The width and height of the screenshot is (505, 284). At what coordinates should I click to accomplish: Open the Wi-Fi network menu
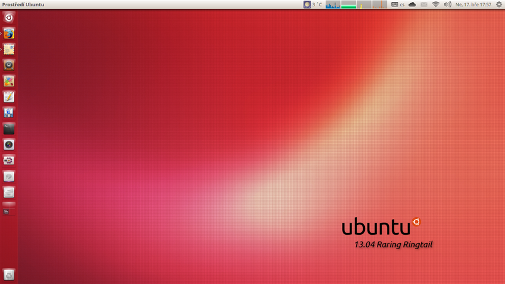tap(436, 4)
